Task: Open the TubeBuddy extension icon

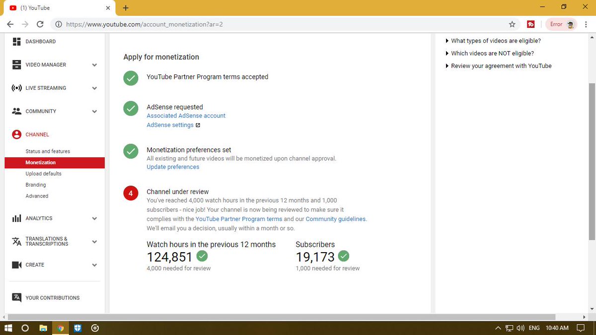Action: tap(531, 24)
